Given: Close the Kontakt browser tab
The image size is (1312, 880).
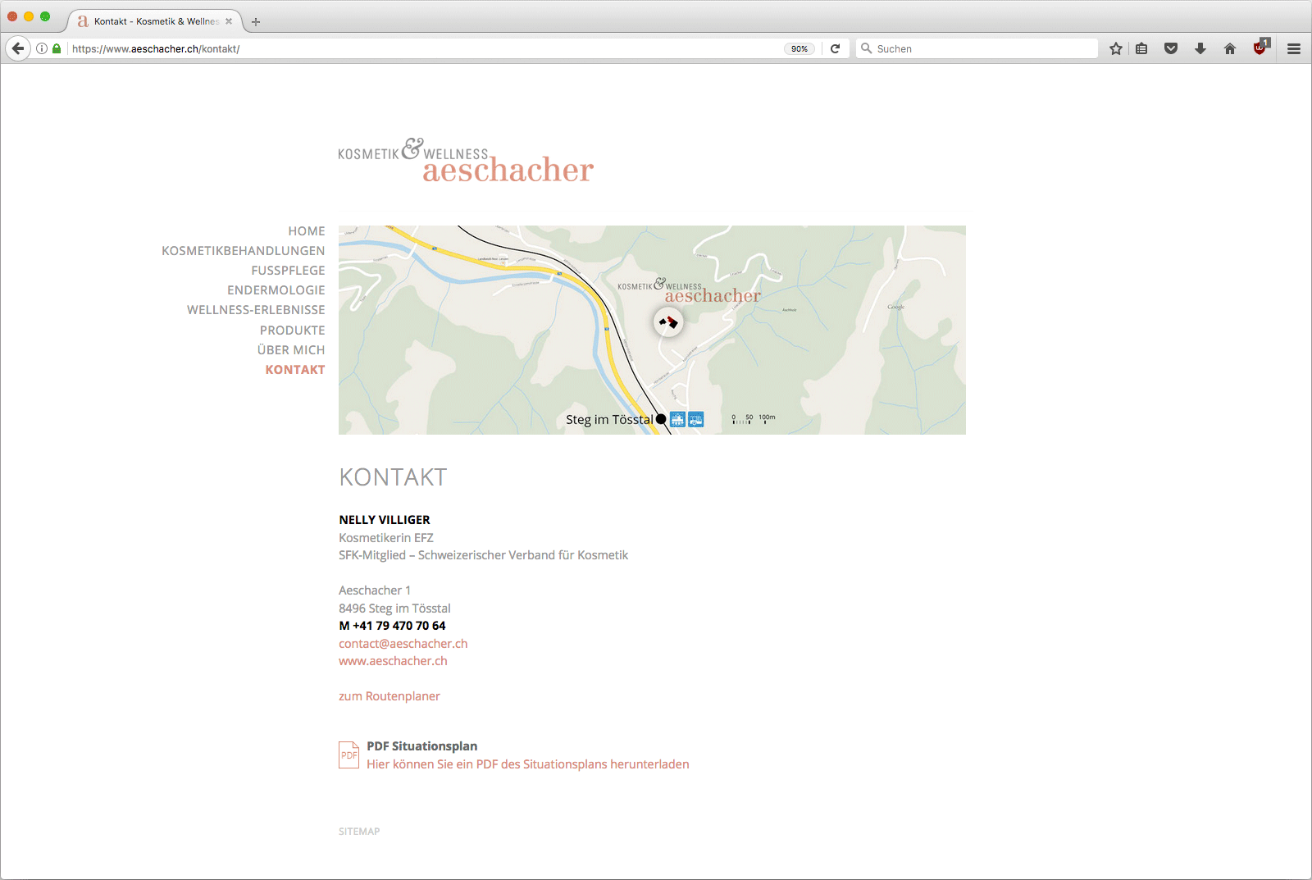Looking at the screenshot, I should point(229,21).
